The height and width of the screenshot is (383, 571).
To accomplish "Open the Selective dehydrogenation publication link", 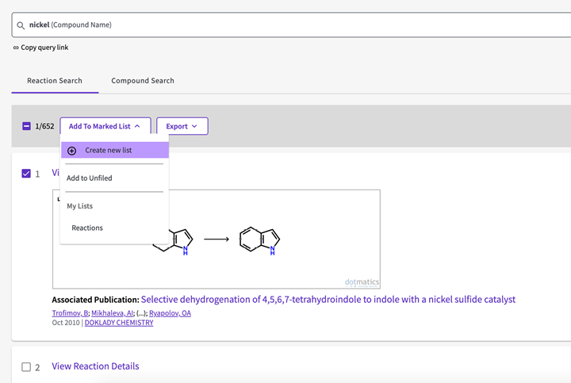I will click(x=328, y=300).
